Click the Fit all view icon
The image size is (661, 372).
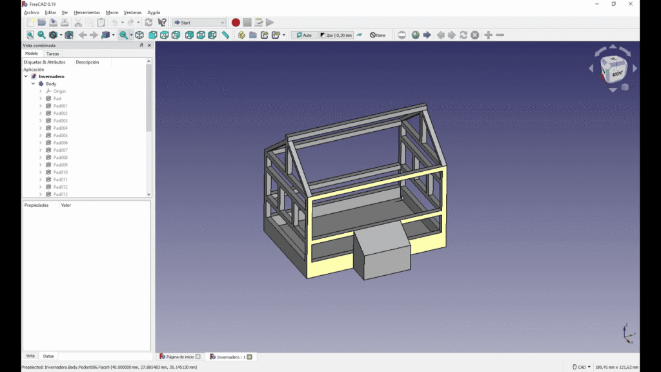coord(30,35)
